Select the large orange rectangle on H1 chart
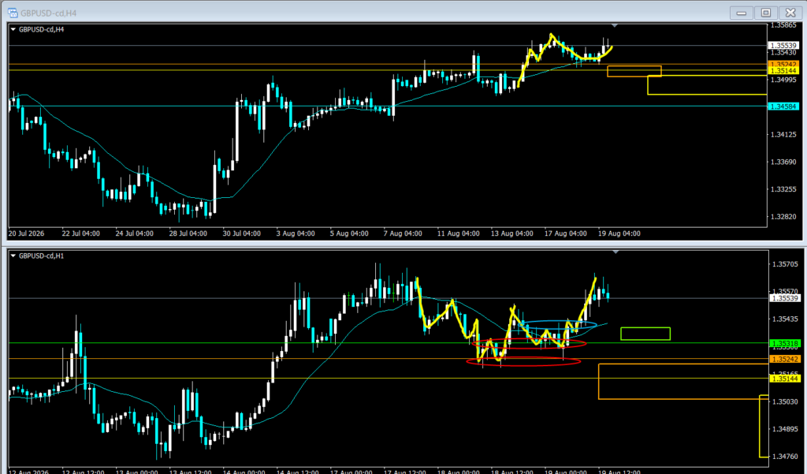The height and width of the screenshot is (474, 807). pos(683,381)
